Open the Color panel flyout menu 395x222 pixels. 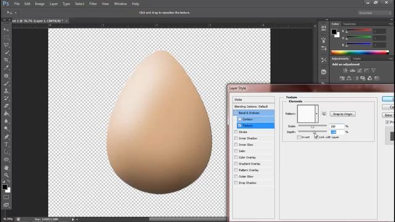pyautogui.click(x=391, y=24)
